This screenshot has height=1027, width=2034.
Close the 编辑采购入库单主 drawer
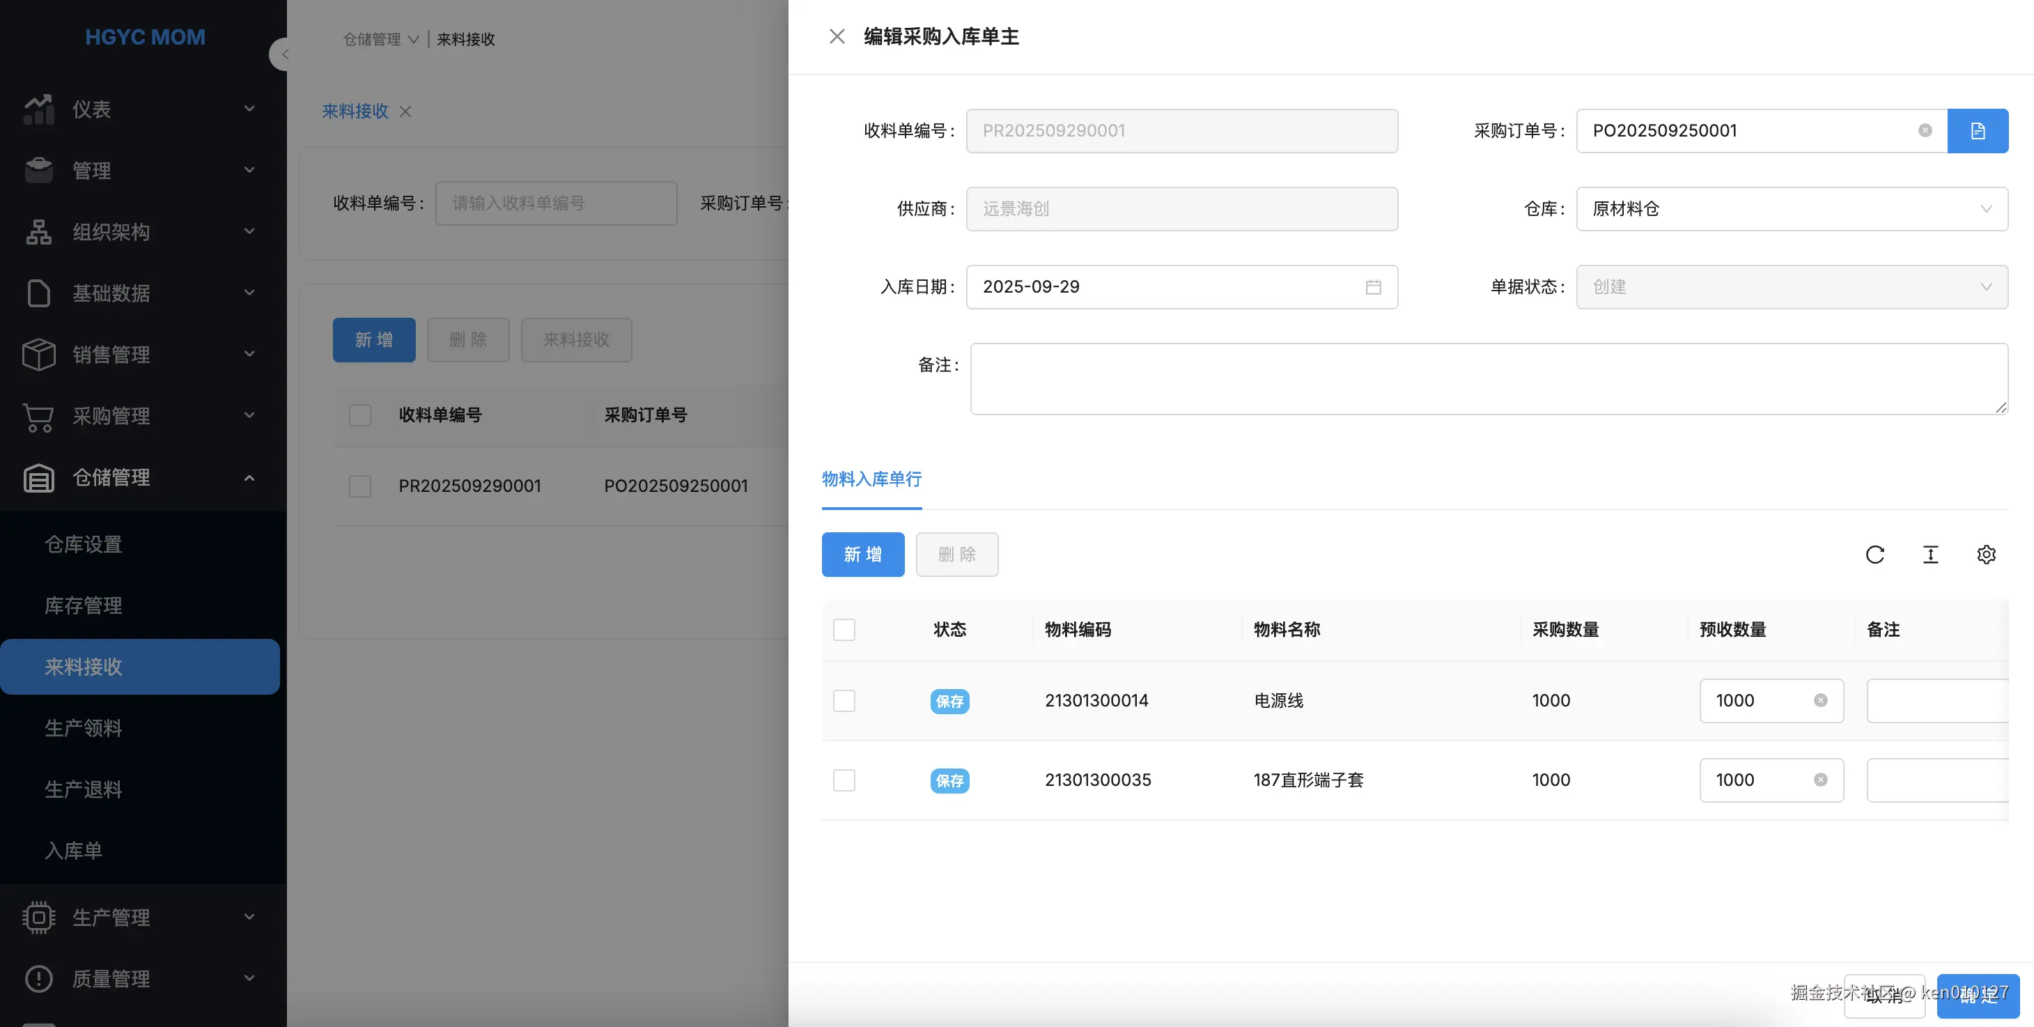837,36
